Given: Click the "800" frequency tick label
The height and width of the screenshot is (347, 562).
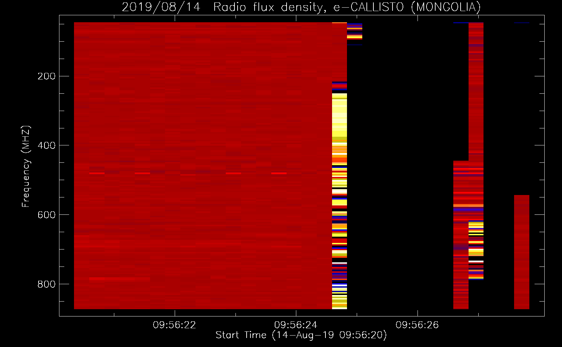Looking at the screenshot, I should pos(47,284).
